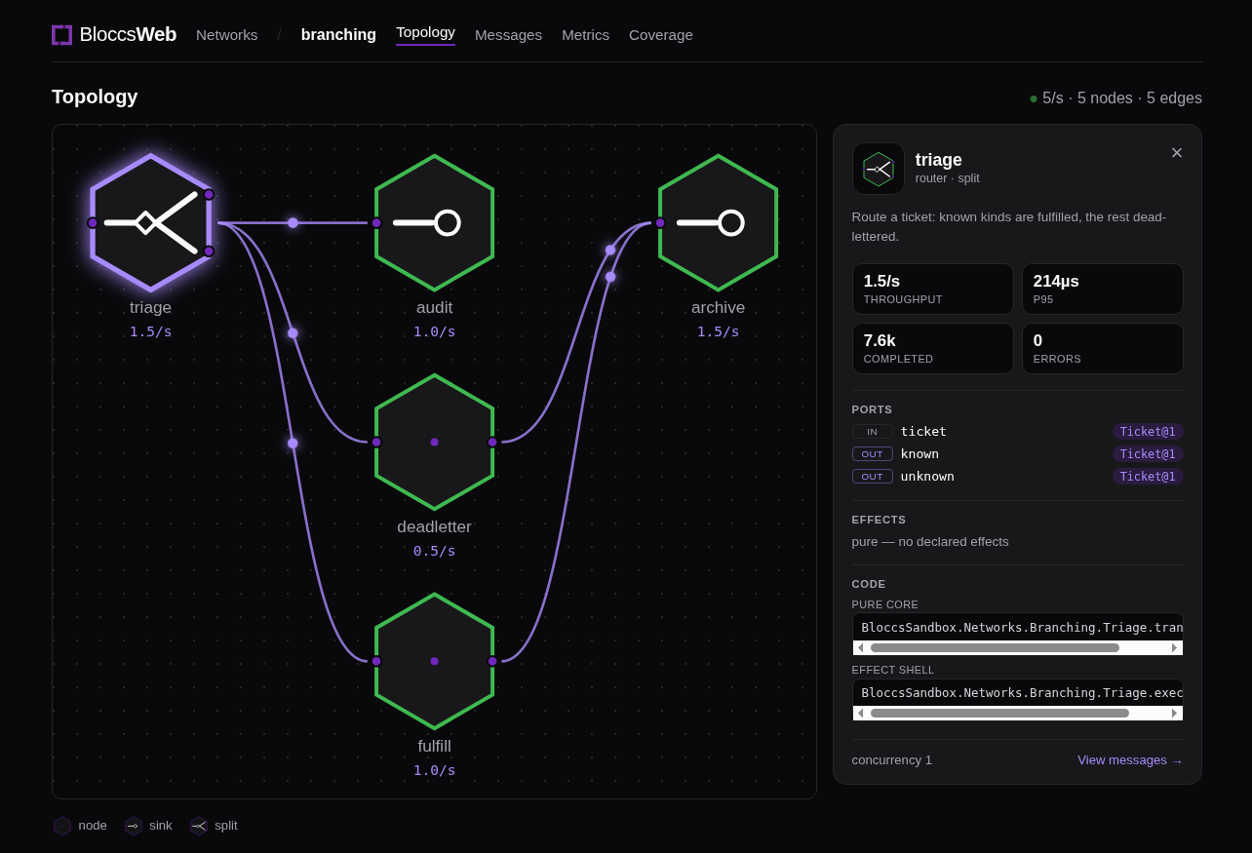Click the sink legend icon
The image size is (1252, 853).
(x=134, y=826)
